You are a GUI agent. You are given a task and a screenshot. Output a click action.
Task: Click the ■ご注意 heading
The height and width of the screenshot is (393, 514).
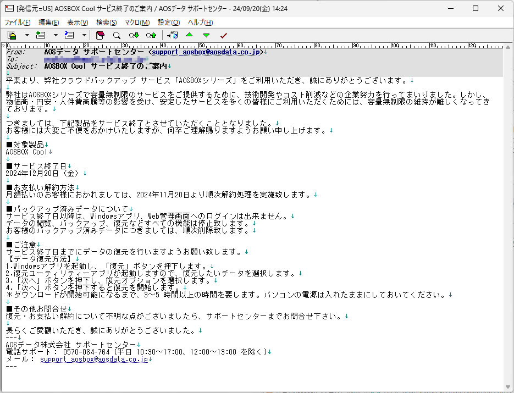coord(21,245)
